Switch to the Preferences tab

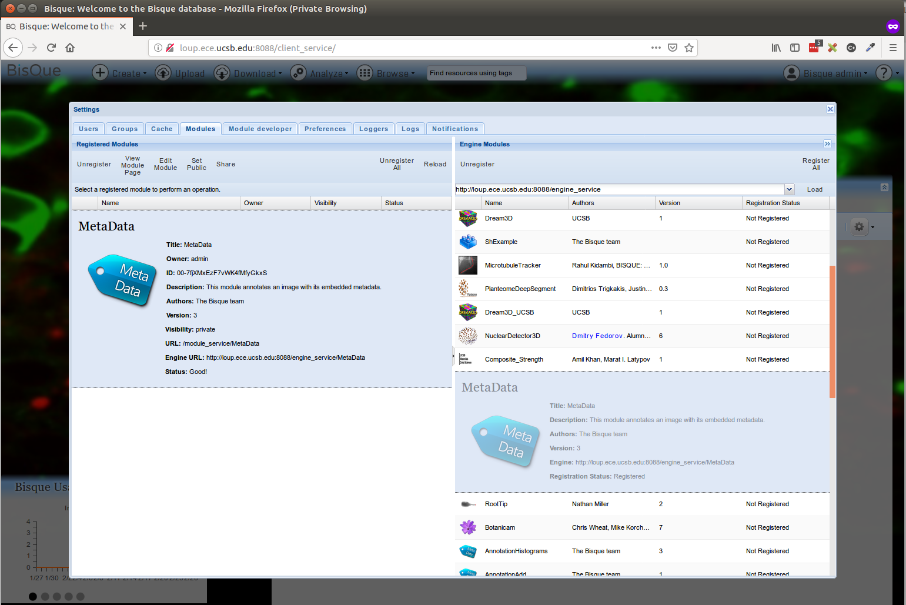click(325, 129)
